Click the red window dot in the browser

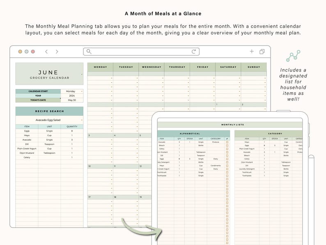[x=33, y=52]
